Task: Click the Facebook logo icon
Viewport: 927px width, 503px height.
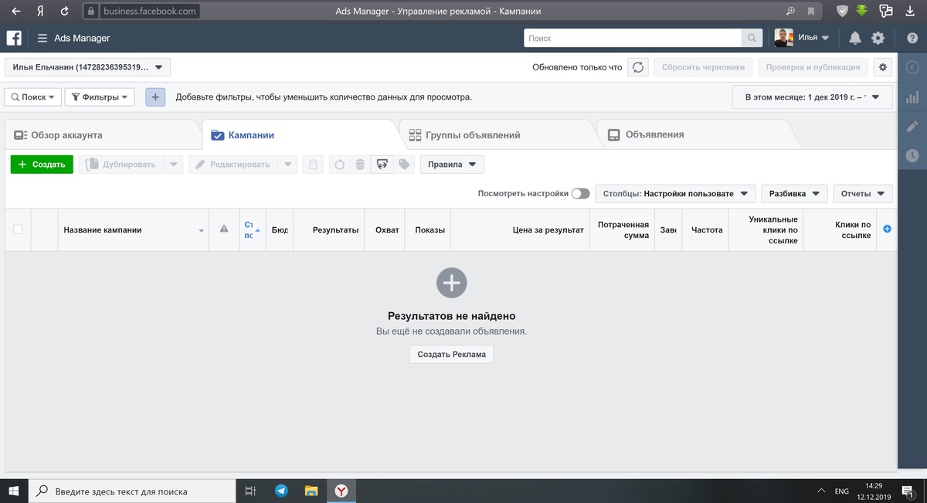Action: (14, 38)
